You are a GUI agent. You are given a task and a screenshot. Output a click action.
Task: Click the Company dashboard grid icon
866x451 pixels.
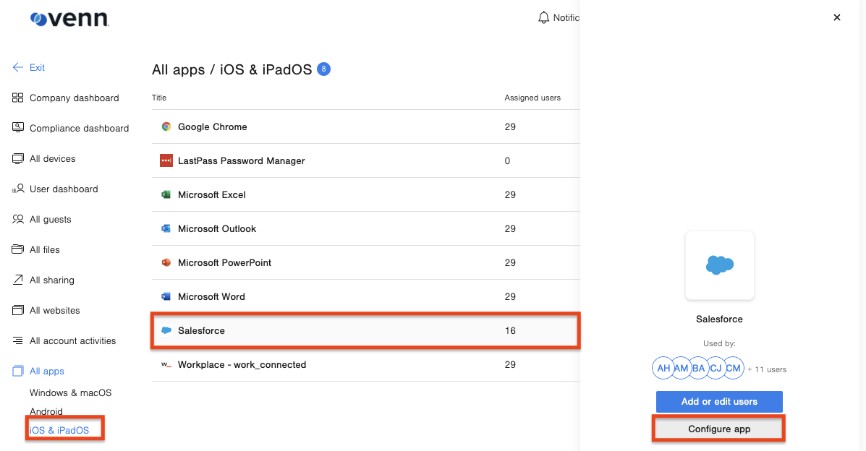(17, 98)
